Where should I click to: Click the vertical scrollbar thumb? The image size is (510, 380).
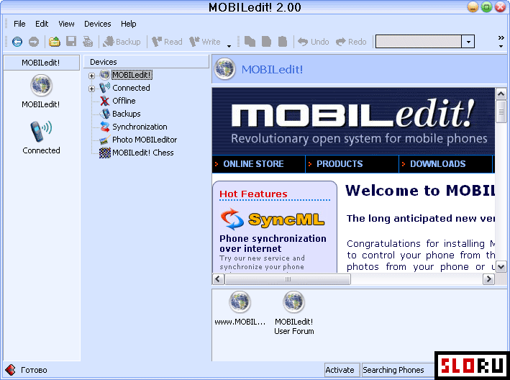coord(501,112)
